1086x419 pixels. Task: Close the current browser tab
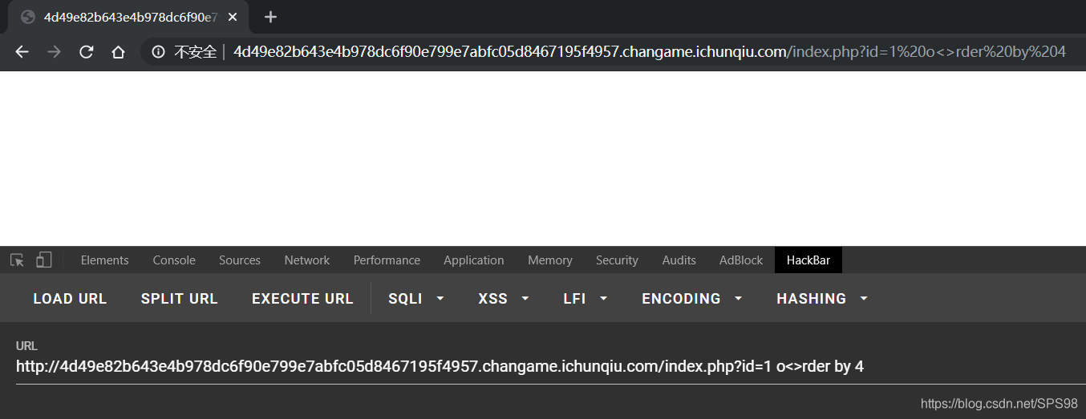click(233, 17)
